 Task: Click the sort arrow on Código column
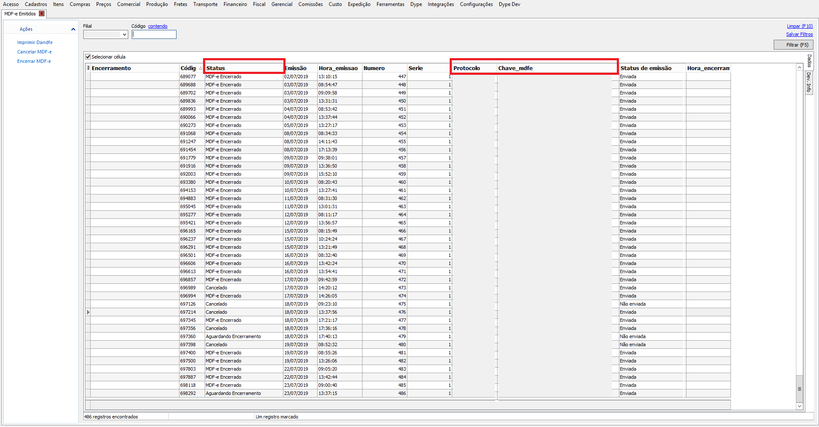[x=200, y=68]
